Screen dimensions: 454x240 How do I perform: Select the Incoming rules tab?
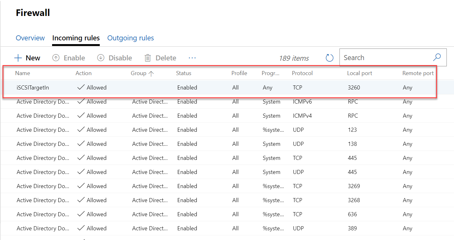76,38
